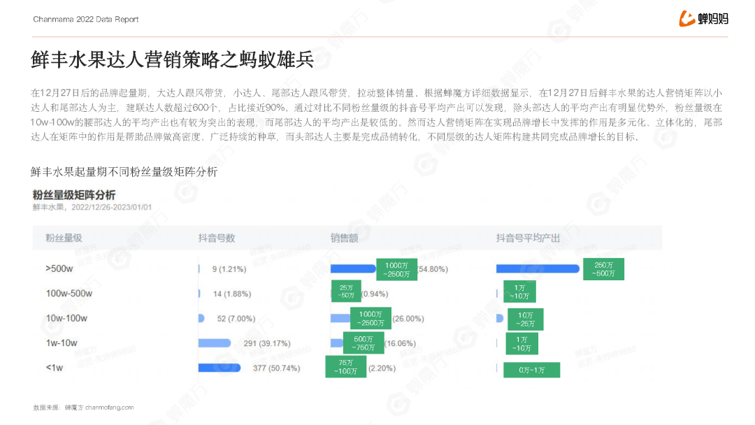Viewport: 755px width, 425px height.
Task: Click the 1w-10w account count bar
Action: point(215,343)
